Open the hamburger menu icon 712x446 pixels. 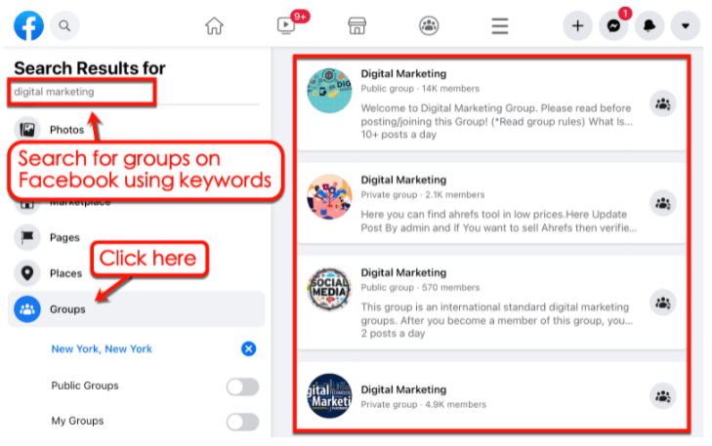(499, 25)
